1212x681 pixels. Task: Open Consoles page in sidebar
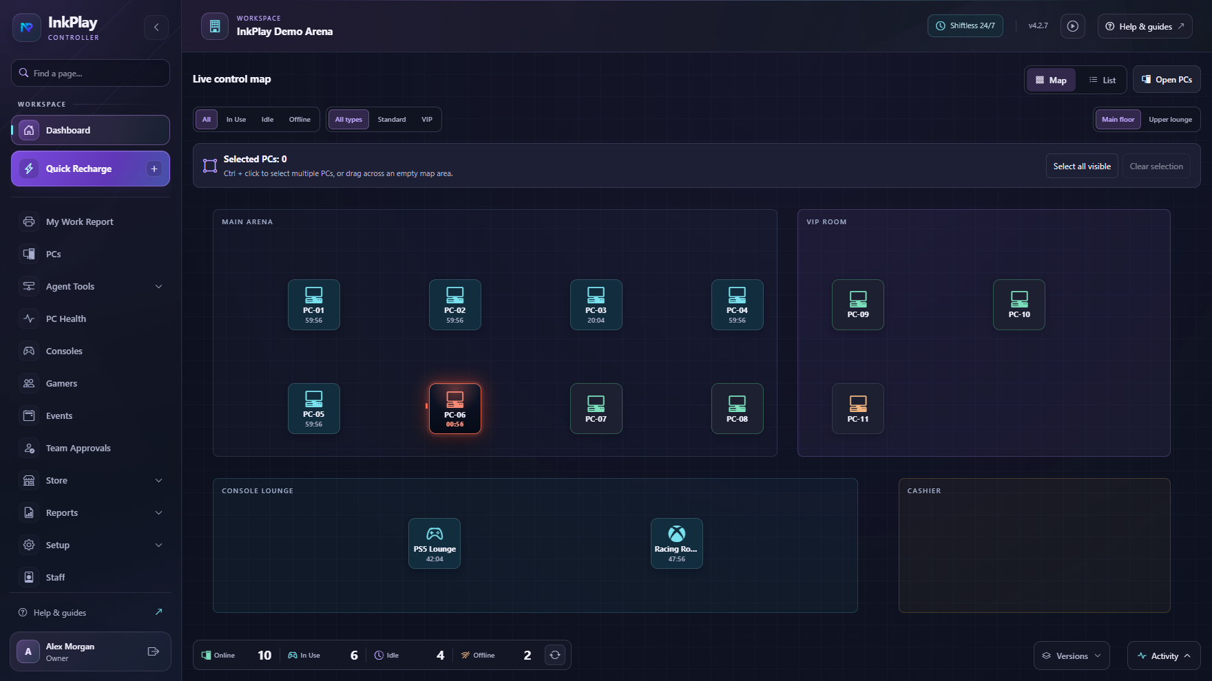(90, 351)
